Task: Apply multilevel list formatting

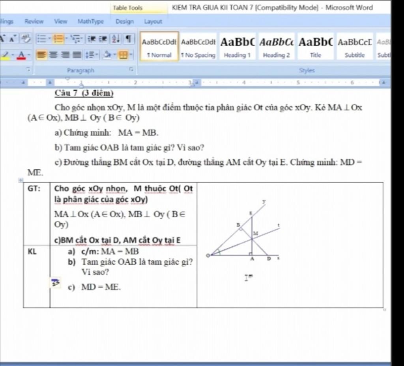Action: (x=75, y=39)
